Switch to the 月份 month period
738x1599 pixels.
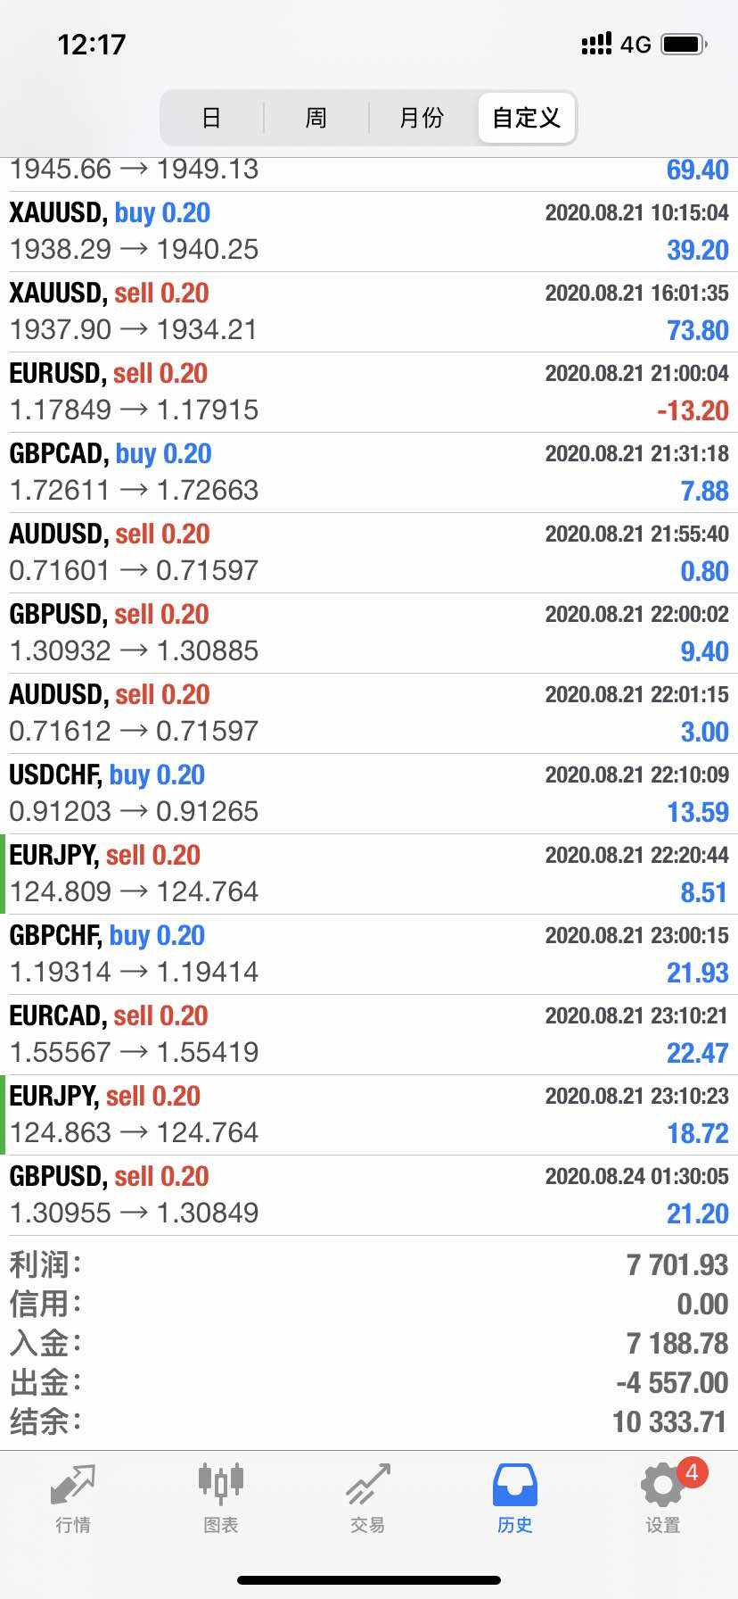click(x=421, y=118)
